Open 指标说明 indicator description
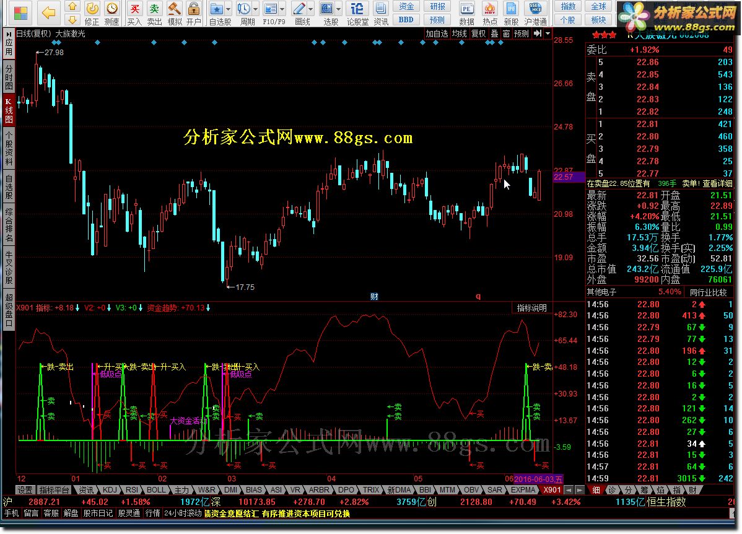The height and width of the screenshot is (534, 742). (x=531, y=308)
